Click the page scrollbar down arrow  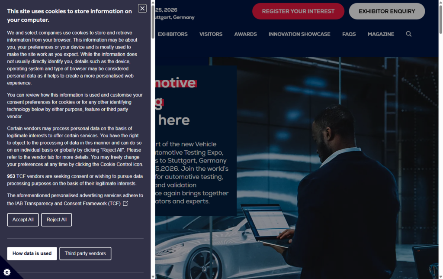pyautogui.click(x=440, y=276)
